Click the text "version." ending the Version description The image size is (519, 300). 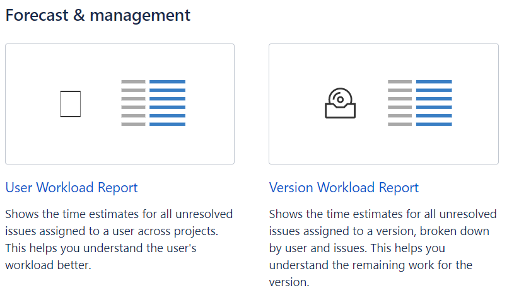pyautogui.click(x=289, y=282)
